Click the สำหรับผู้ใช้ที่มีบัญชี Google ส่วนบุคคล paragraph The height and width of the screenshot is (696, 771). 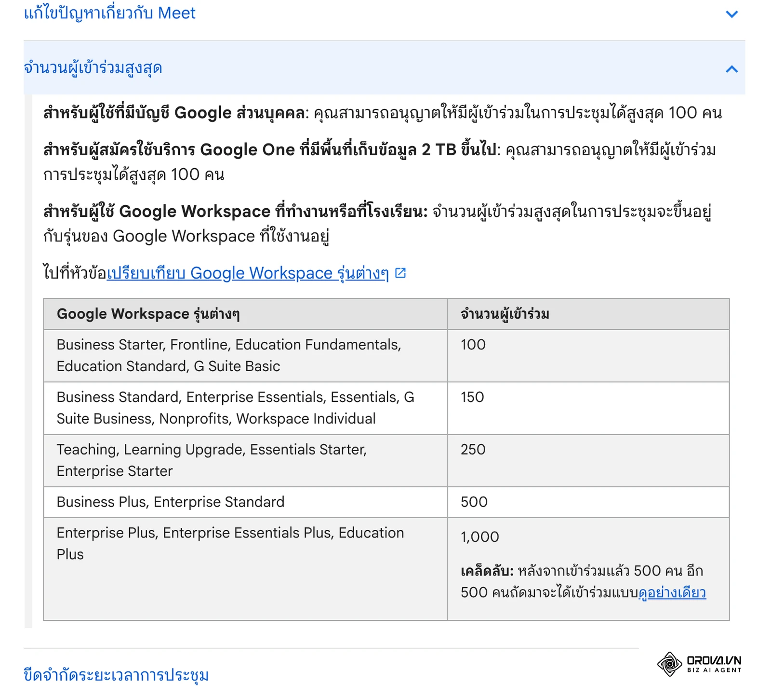pos(383,113)
